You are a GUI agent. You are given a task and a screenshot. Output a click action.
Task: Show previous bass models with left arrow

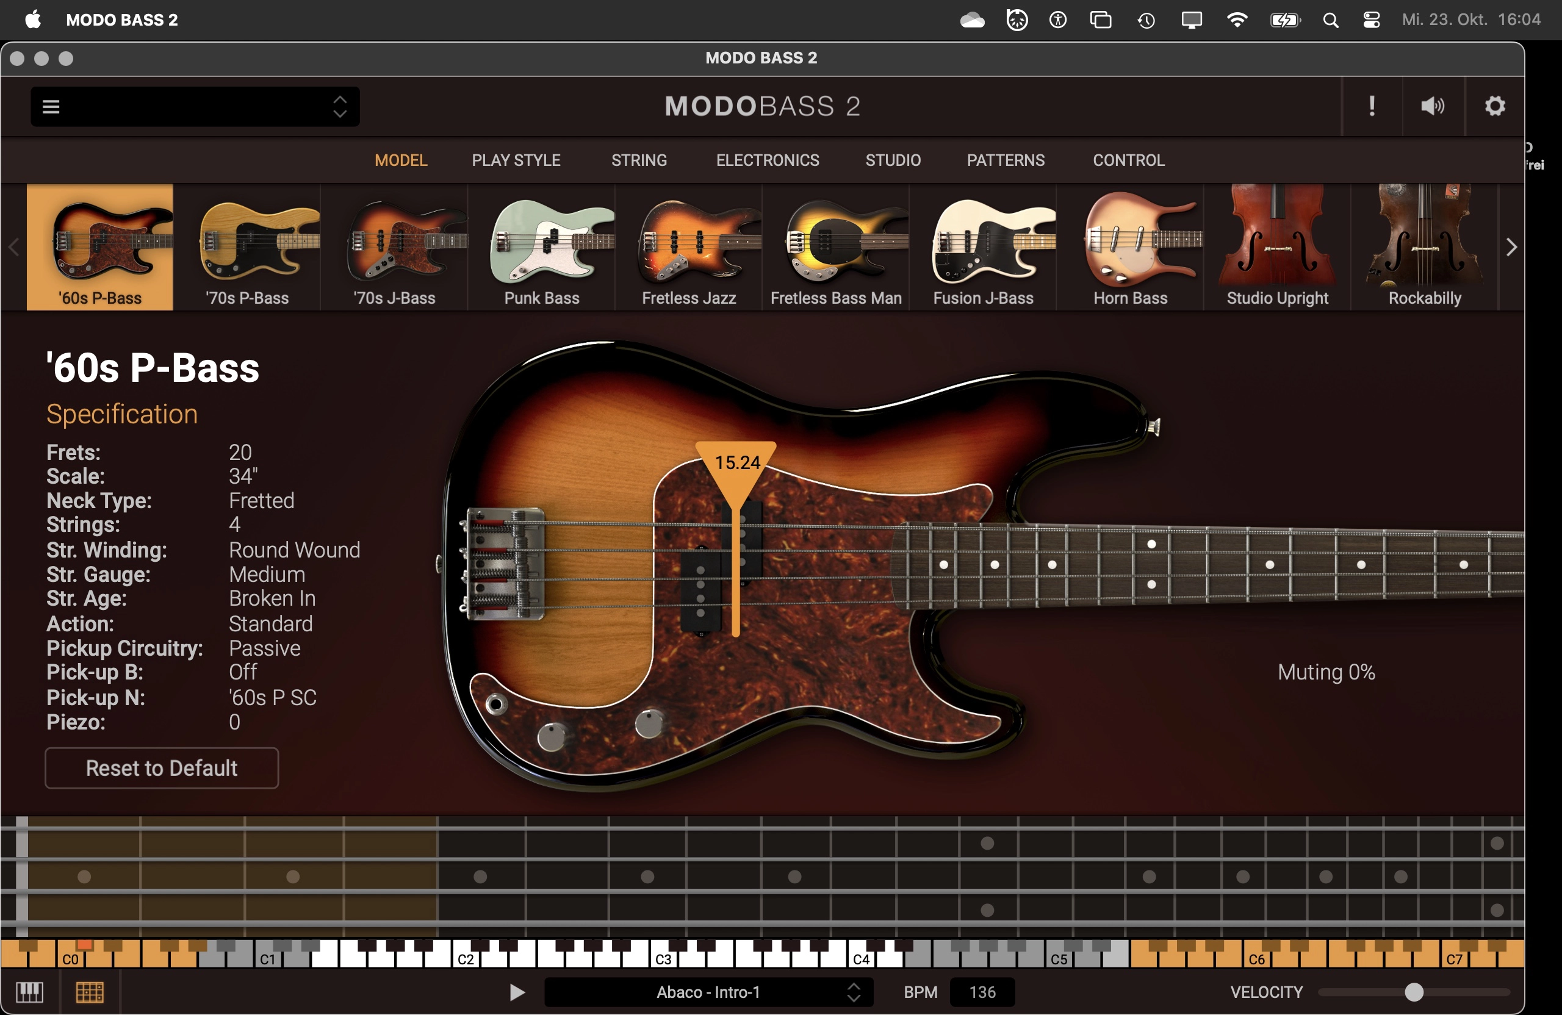(14, 248)
